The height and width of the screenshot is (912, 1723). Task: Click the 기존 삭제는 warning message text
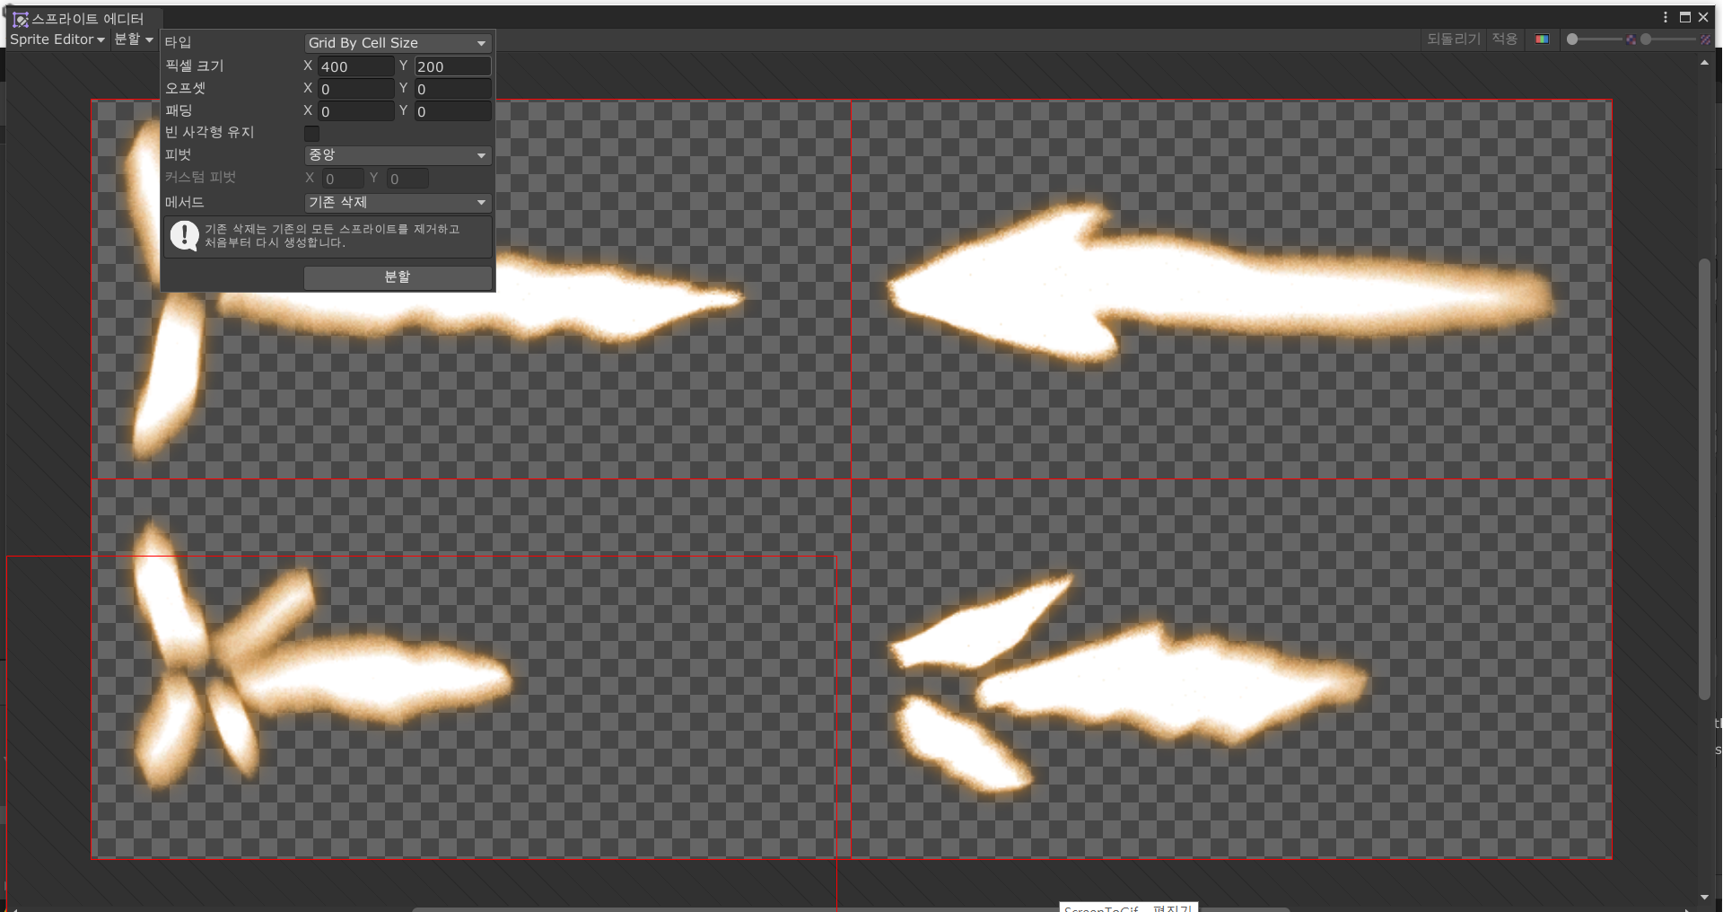coord(332,236)
